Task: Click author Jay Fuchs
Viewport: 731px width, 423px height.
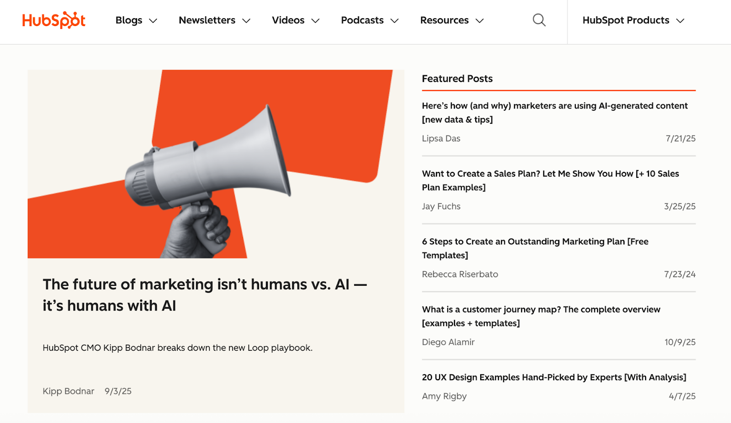Action: [x=441, y=206]
